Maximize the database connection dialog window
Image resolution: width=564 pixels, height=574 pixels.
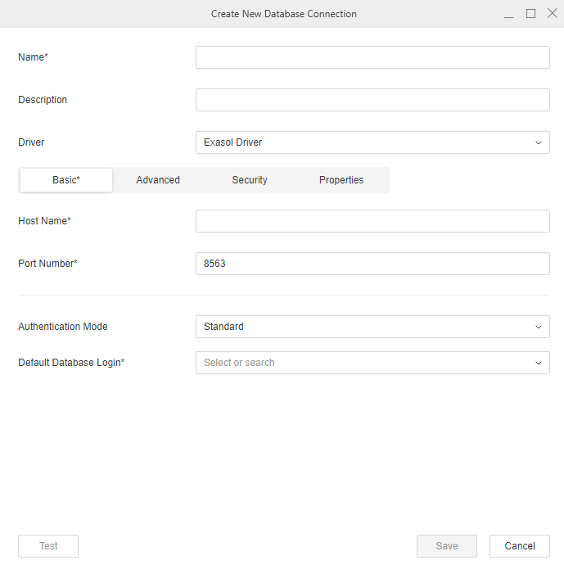pyautogui.click(x=530, y=14)
